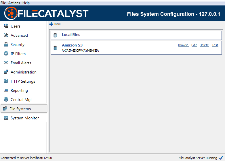Open HTTP Settings in the sidebar
The image size is (225, 161).
[x=23, y=81]
